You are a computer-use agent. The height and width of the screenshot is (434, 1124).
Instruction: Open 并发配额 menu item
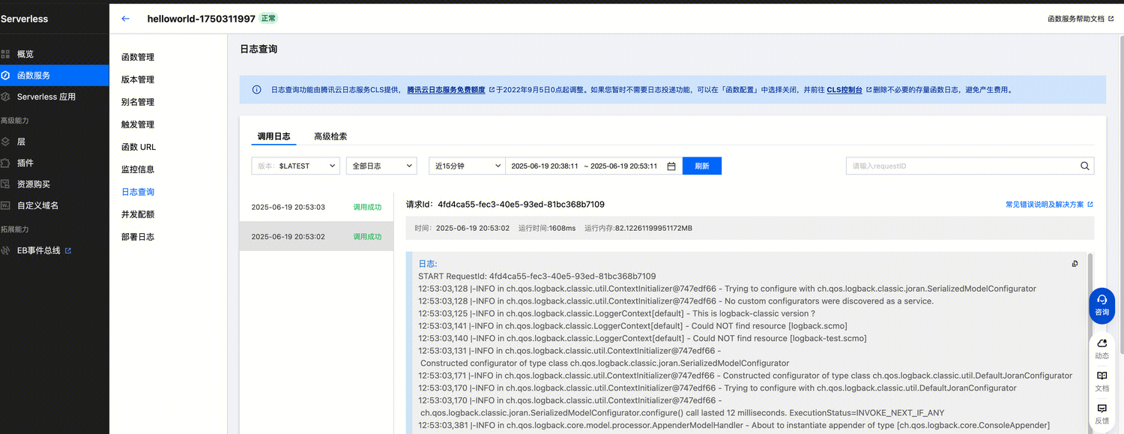point(138,214)
